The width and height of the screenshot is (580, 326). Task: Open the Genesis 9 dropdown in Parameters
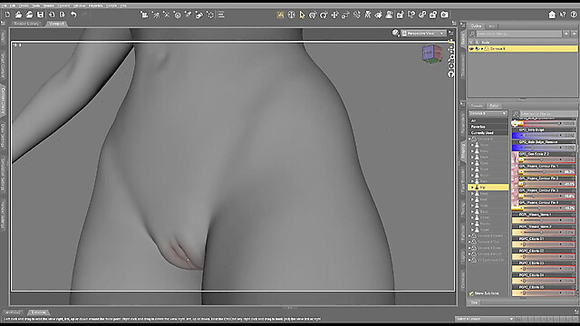(x=488, y=113)
